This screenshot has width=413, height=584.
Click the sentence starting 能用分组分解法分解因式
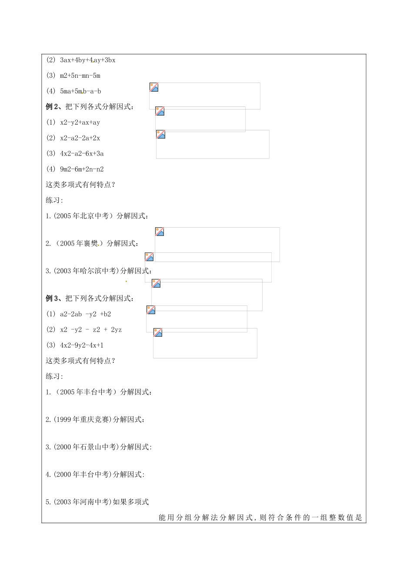[x=260, y=518]
